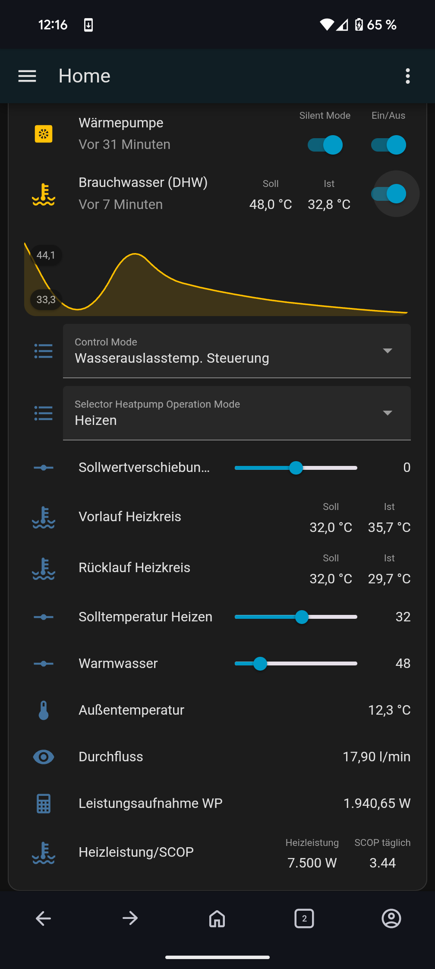Navigate back with the back arrow
The width and height of the screenshot is (435, 969).
pyautogui.click(x=44, y=918)
